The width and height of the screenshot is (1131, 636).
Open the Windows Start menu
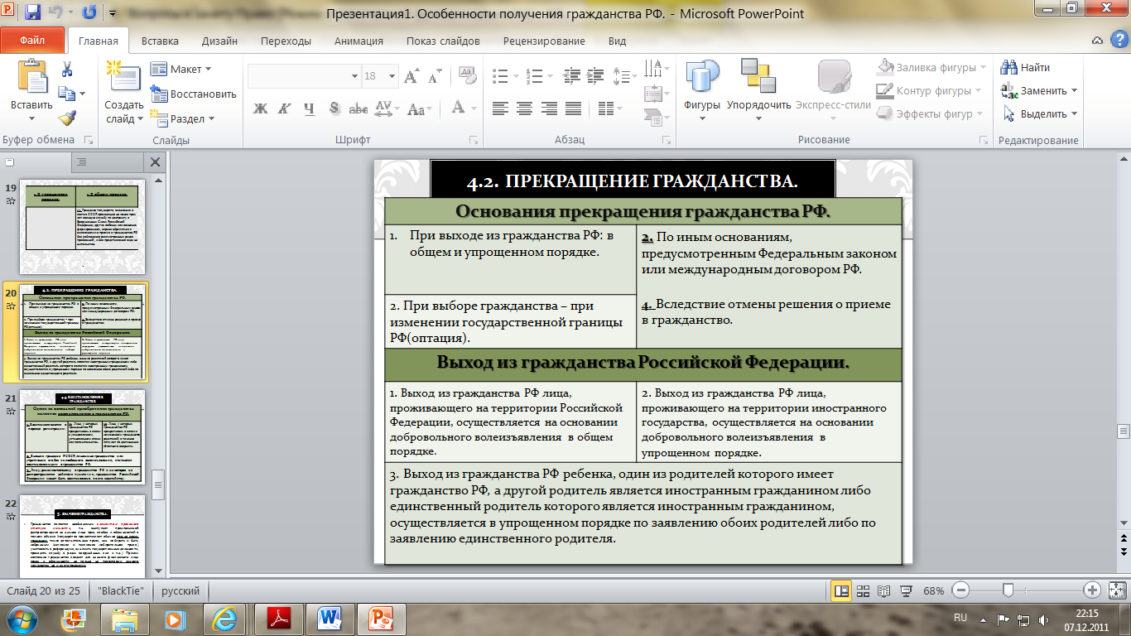(22, 618)
